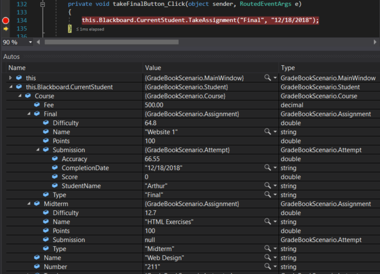Click the highlighted TakeAssignment code line
The width and height of the screenshot is (380, 274).
point(200,20)
